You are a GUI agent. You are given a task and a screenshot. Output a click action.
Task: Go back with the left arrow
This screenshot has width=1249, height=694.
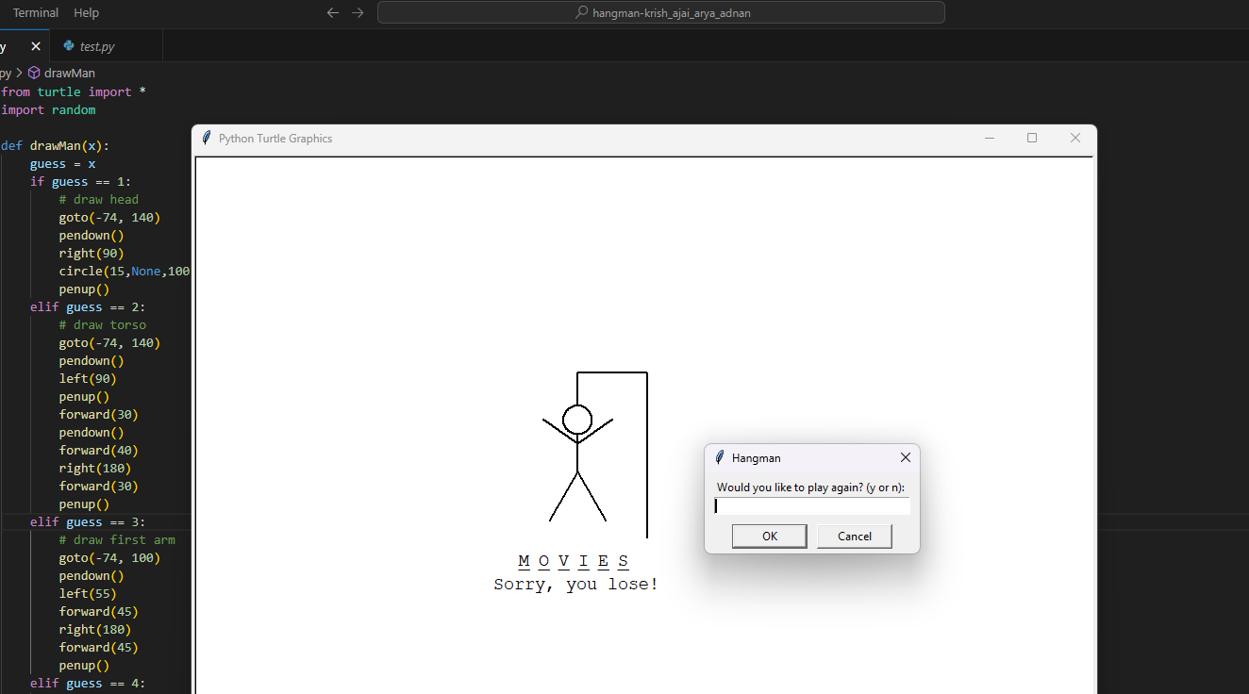(x=332, y=13)
